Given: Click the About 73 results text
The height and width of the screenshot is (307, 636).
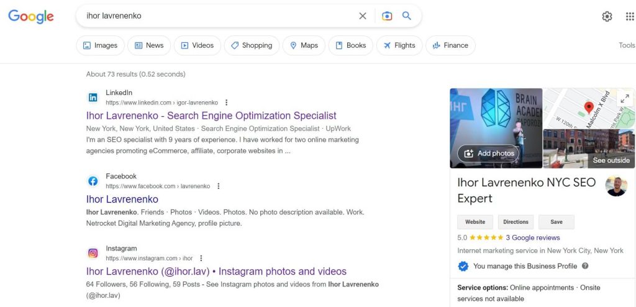Looking at the screenshot, I should [x=135, y=75].
